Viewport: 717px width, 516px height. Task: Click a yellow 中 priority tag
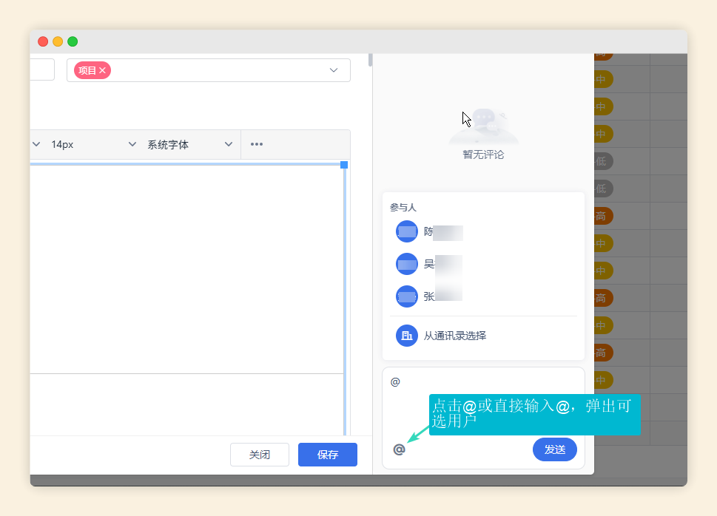pyautogui.click(x=601, y=243)
